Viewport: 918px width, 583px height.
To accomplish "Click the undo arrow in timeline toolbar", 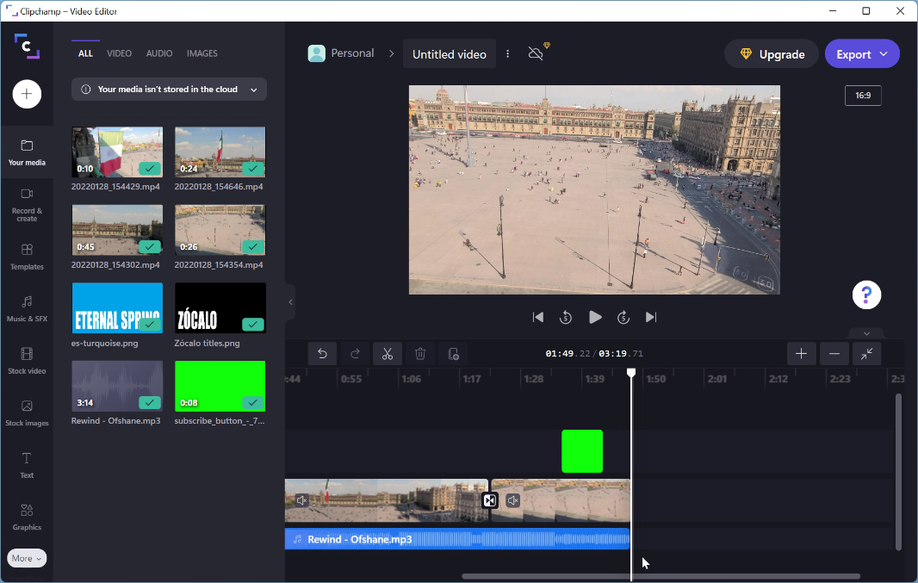I will point(322,354).
